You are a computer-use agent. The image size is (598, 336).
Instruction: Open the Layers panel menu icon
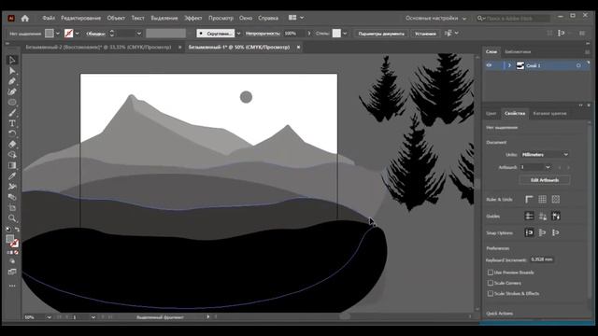pyautogui.click(x=588, y=52)
